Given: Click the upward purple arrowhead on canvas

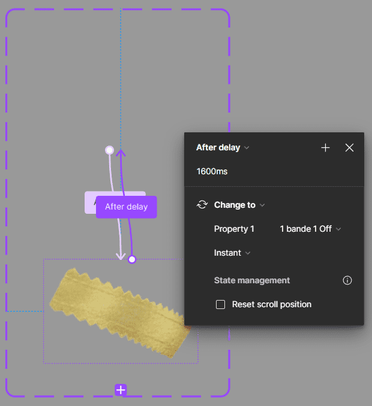Looking at the screenshot, I should [121, 154].
